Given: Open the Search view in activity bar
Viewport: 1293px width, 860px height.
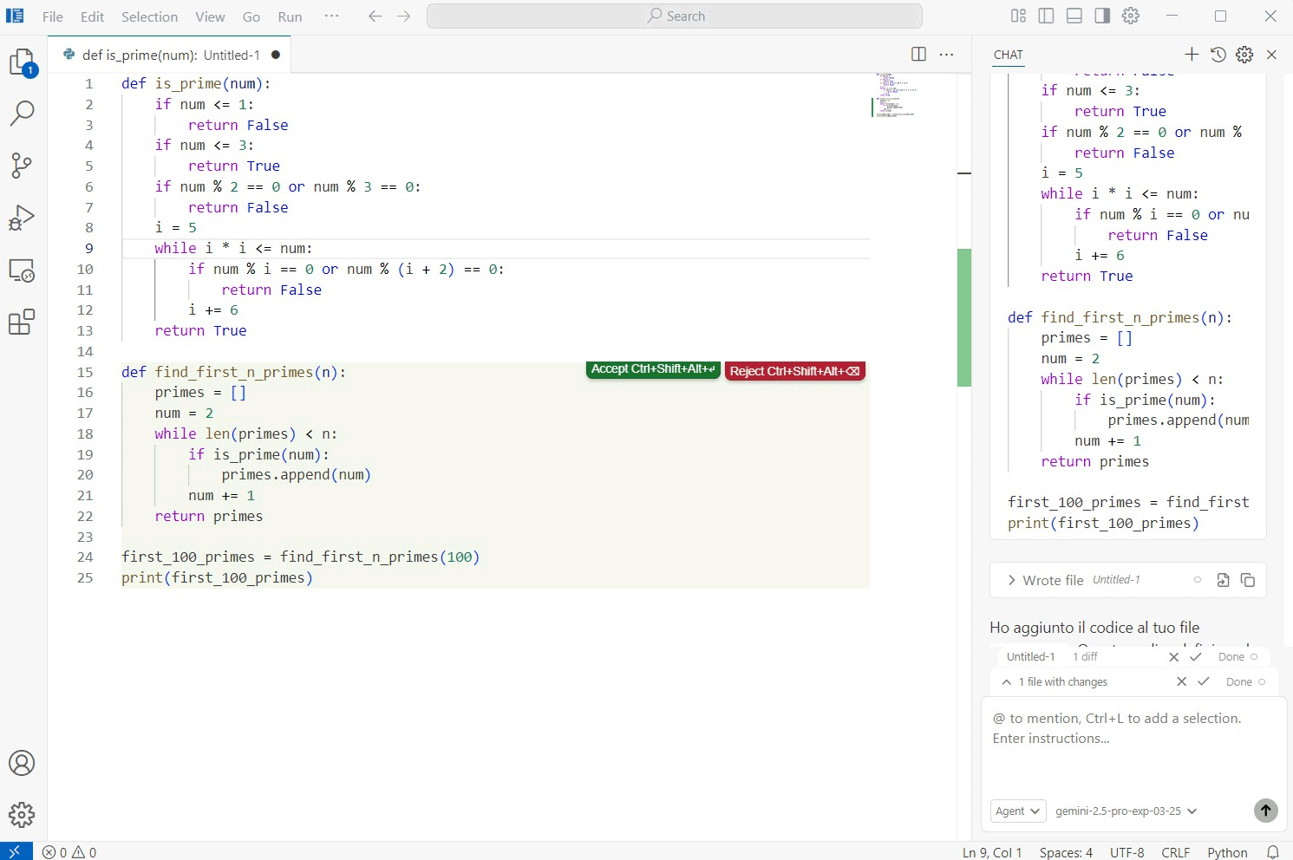Looking at the screenshot, I should click(23, 113).
